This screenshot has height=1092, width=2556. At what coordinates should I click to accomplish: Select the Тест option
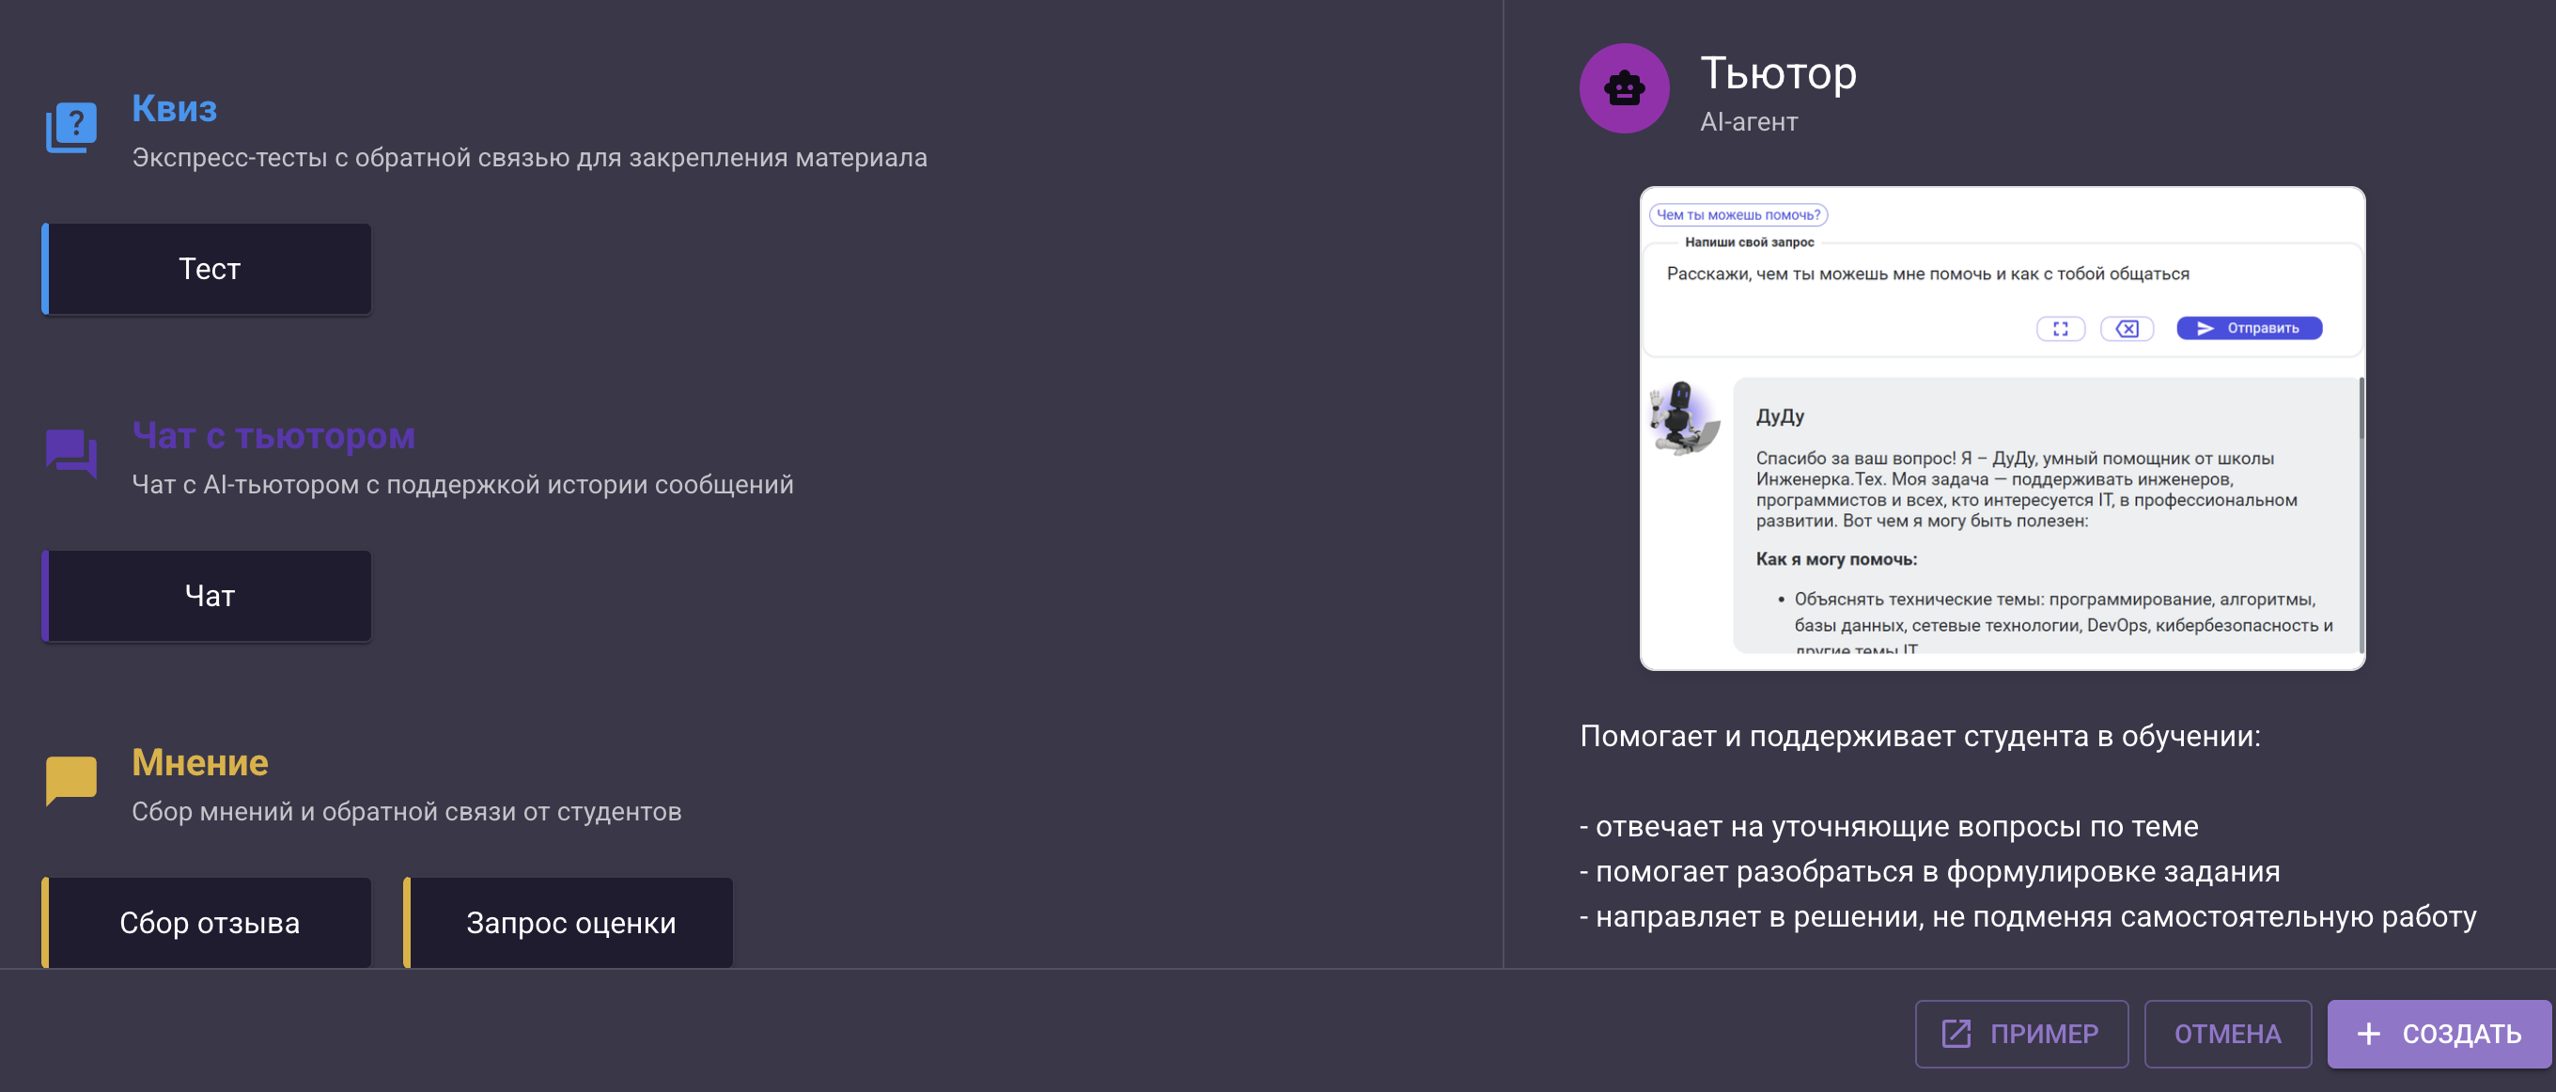pyautogui.click(x=207, y=269)
